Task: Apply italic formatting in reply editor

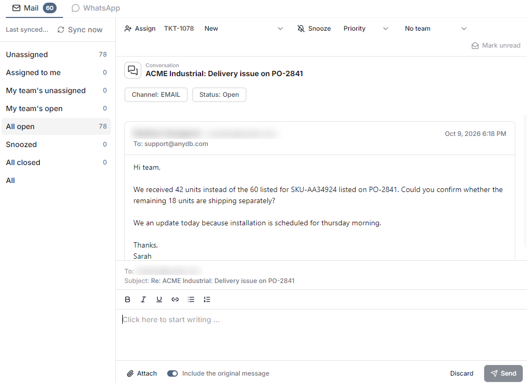Action: coord(143,299)
